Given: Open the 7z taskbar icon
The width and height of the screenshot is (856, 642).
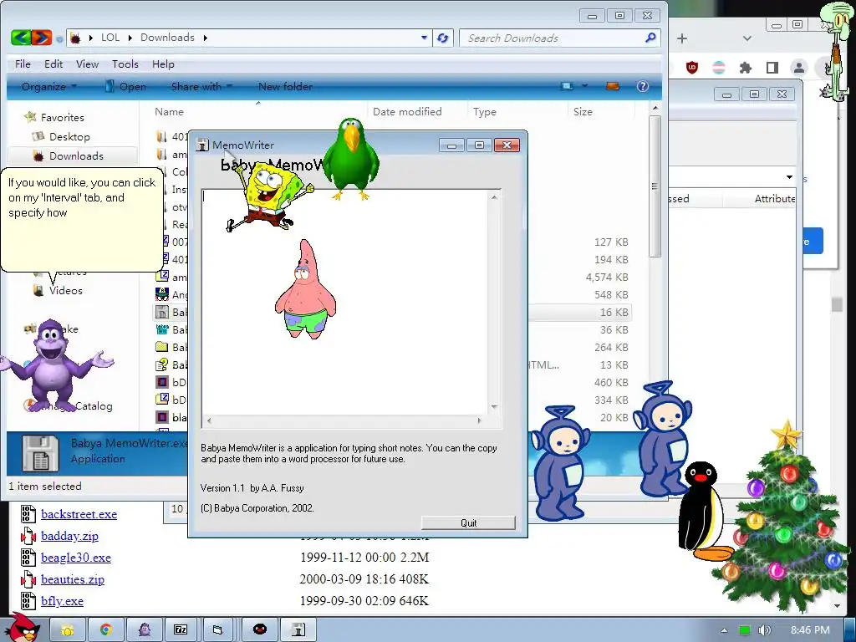Looking at the screenshot, I should (x=181, y=630).
